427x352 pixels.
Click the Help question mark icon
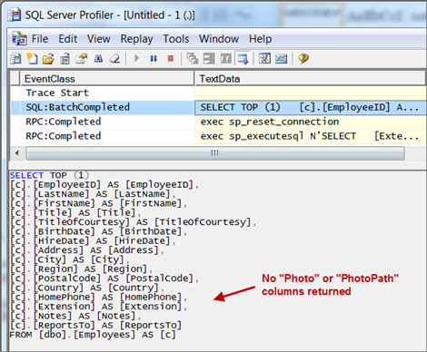point(303,58)
